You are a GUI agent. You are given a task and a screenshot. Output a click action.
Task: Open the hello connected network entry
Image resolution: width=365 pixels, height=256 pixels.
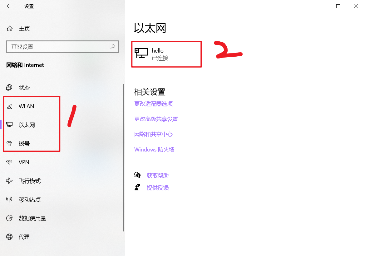point(166,54)
